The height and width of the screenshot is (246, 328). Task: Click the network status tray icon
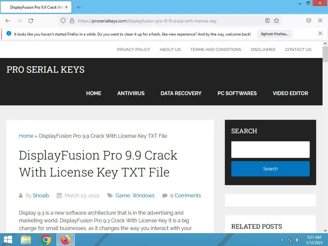pyautogui.click(x=290, y=240)
